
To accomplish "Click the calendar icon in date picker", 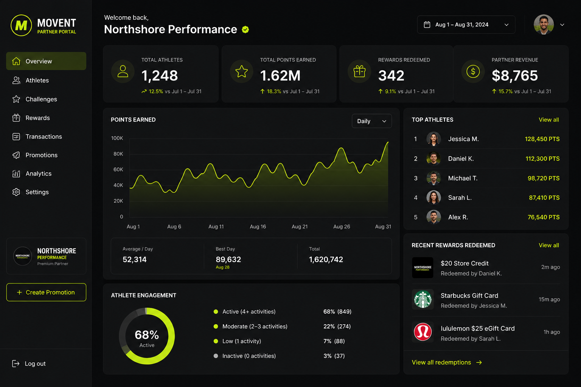I will click(x=427, y=25).
